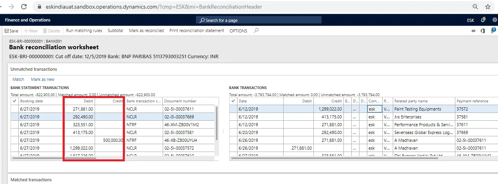Open the browser zoom magnifier icon

475,7
